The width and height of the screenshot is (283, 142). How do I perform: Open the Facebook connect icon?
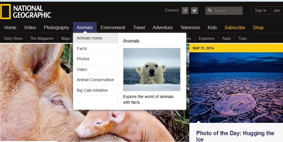(x=185, y=11)
